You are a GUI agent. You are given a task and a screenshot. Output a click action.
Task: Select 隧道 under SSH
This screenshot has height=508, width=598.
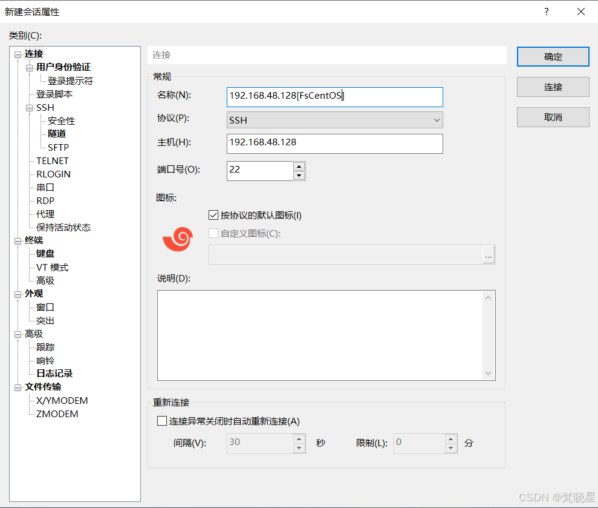[x=57, y=134]
